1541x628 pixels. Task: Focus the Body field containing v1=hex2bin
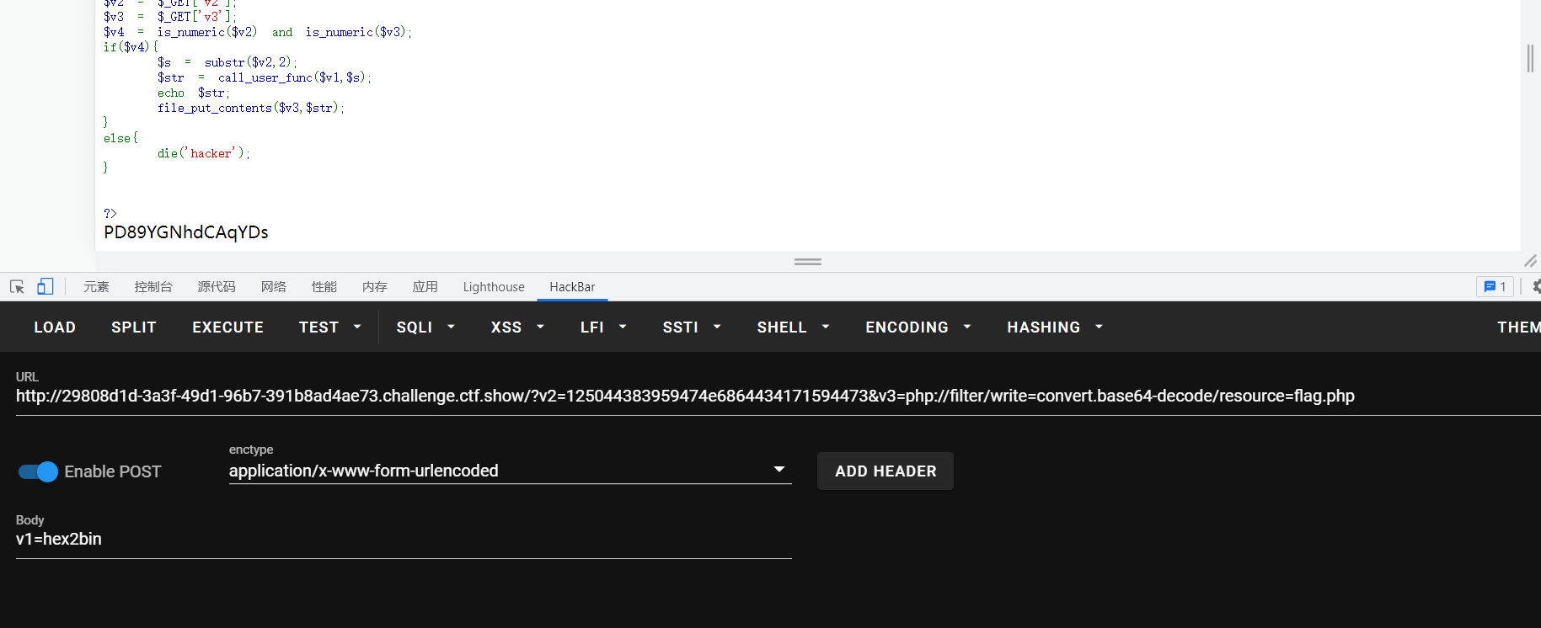(x=404, y=540)
